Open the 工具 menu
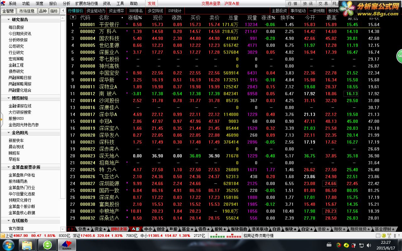The width and height of the screenshot is (402, 251). [x=120, y=3]
